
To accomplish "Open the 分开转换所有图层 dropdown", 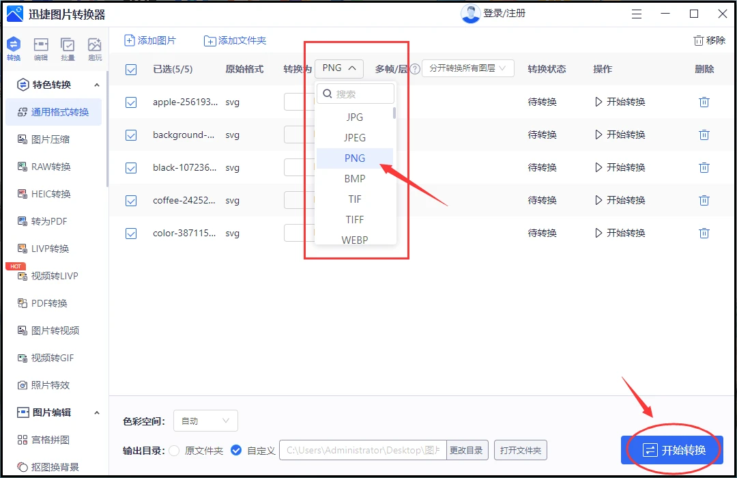I will [468, 68].
